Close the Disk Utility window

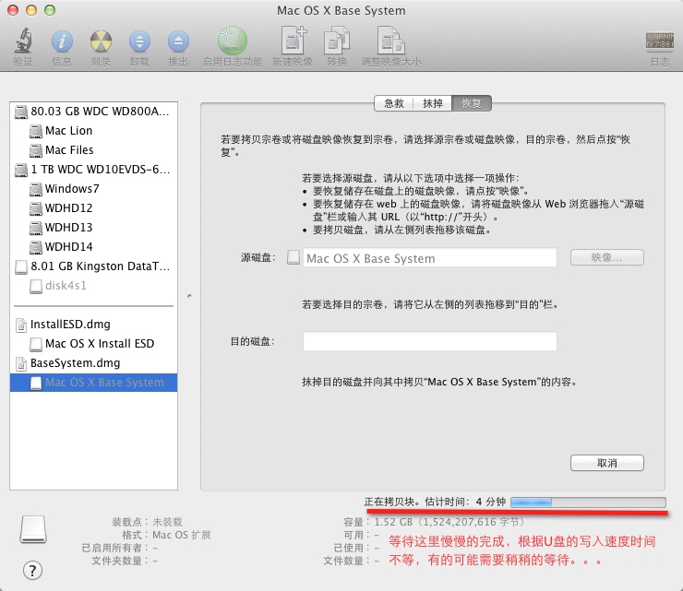point(13,10)
